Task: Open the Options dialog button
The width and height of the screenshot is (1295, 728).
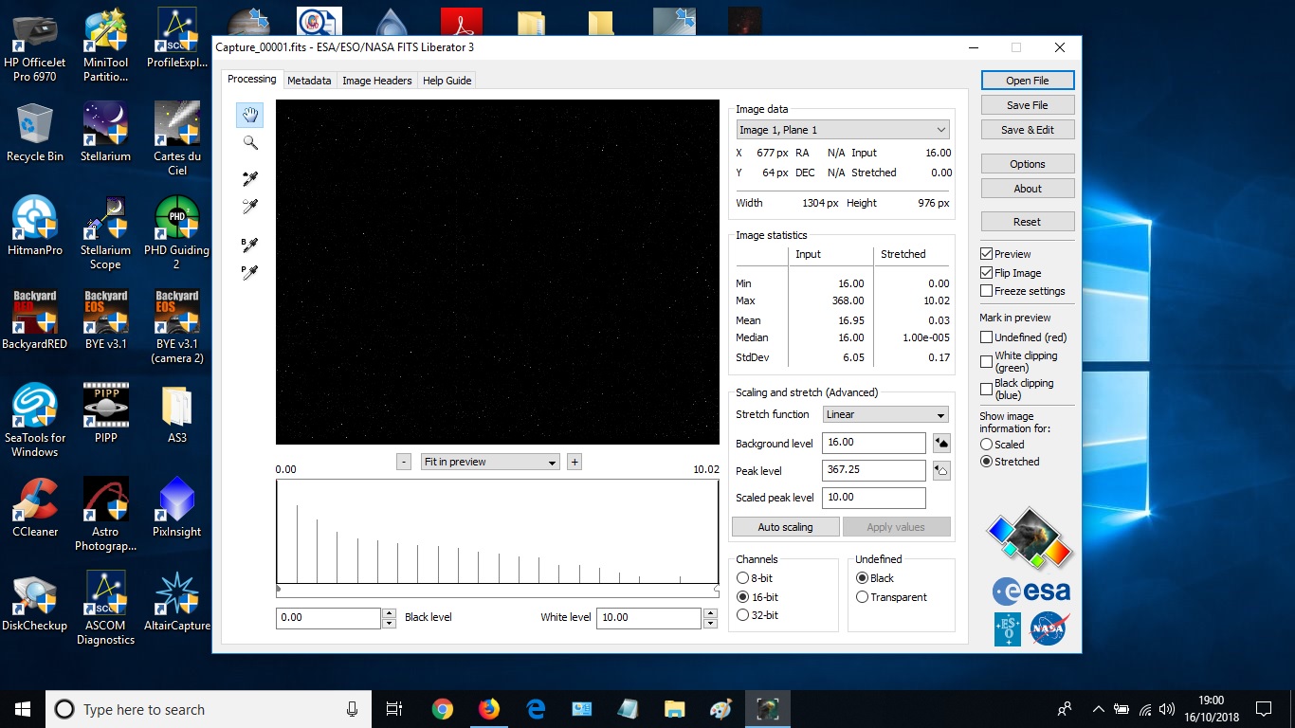Action: 1028,164
